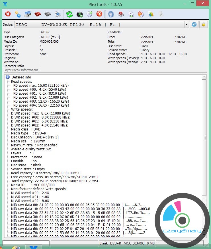Image resolution: width=211 pixels, height=249 pixels.
Task: Open the PlexTools title bar system menu icon
Action: point(5,4)
